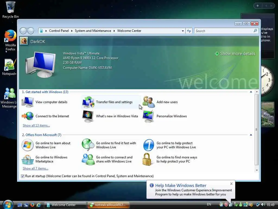Open the padlock find more ways to protect icon
This screenshot has width=278, height=209.
point(147,159)
